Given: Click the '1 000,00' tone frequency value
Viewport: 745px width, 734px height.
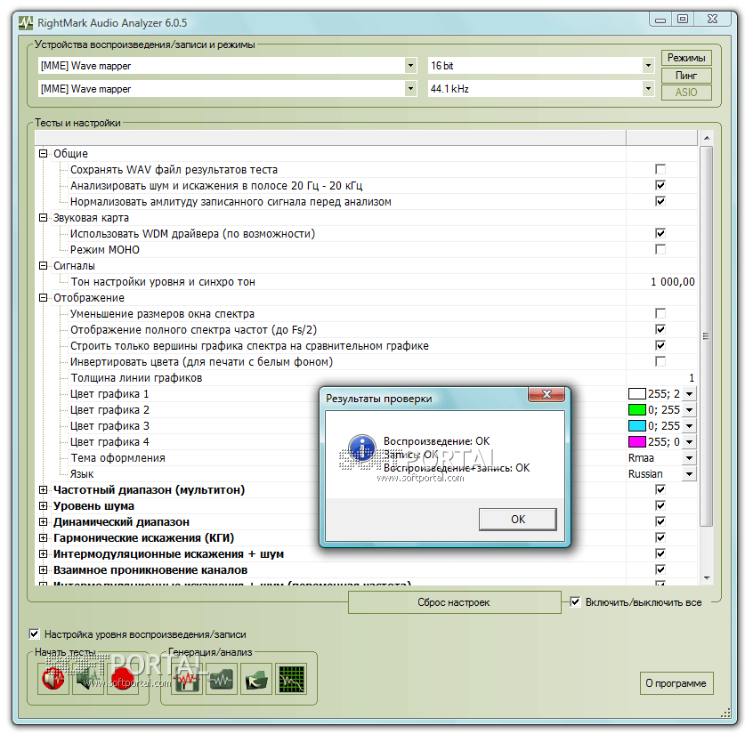Looking at the screenshot, I should [x=672, y=281].
